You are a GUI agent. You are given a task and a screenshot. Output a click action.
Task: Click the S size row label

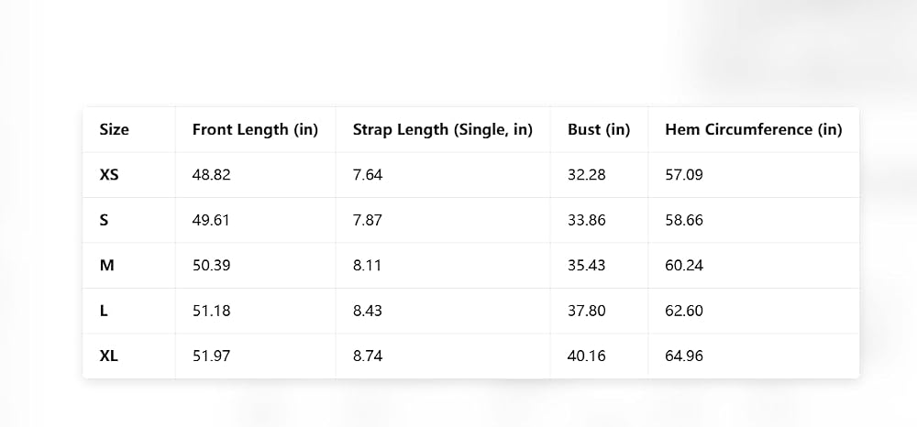tap(105, 220)
